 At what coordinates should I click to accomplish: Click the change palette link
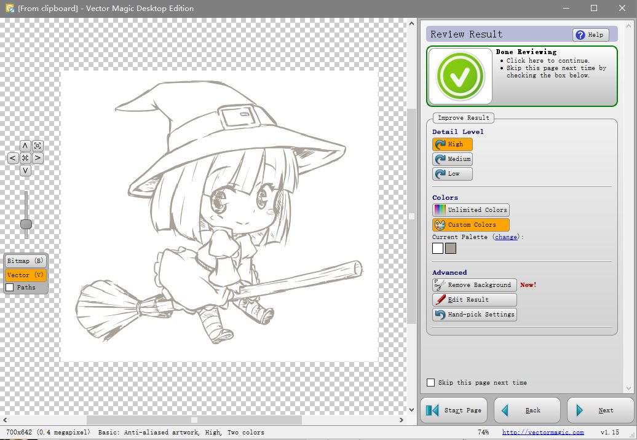(506, 237)
